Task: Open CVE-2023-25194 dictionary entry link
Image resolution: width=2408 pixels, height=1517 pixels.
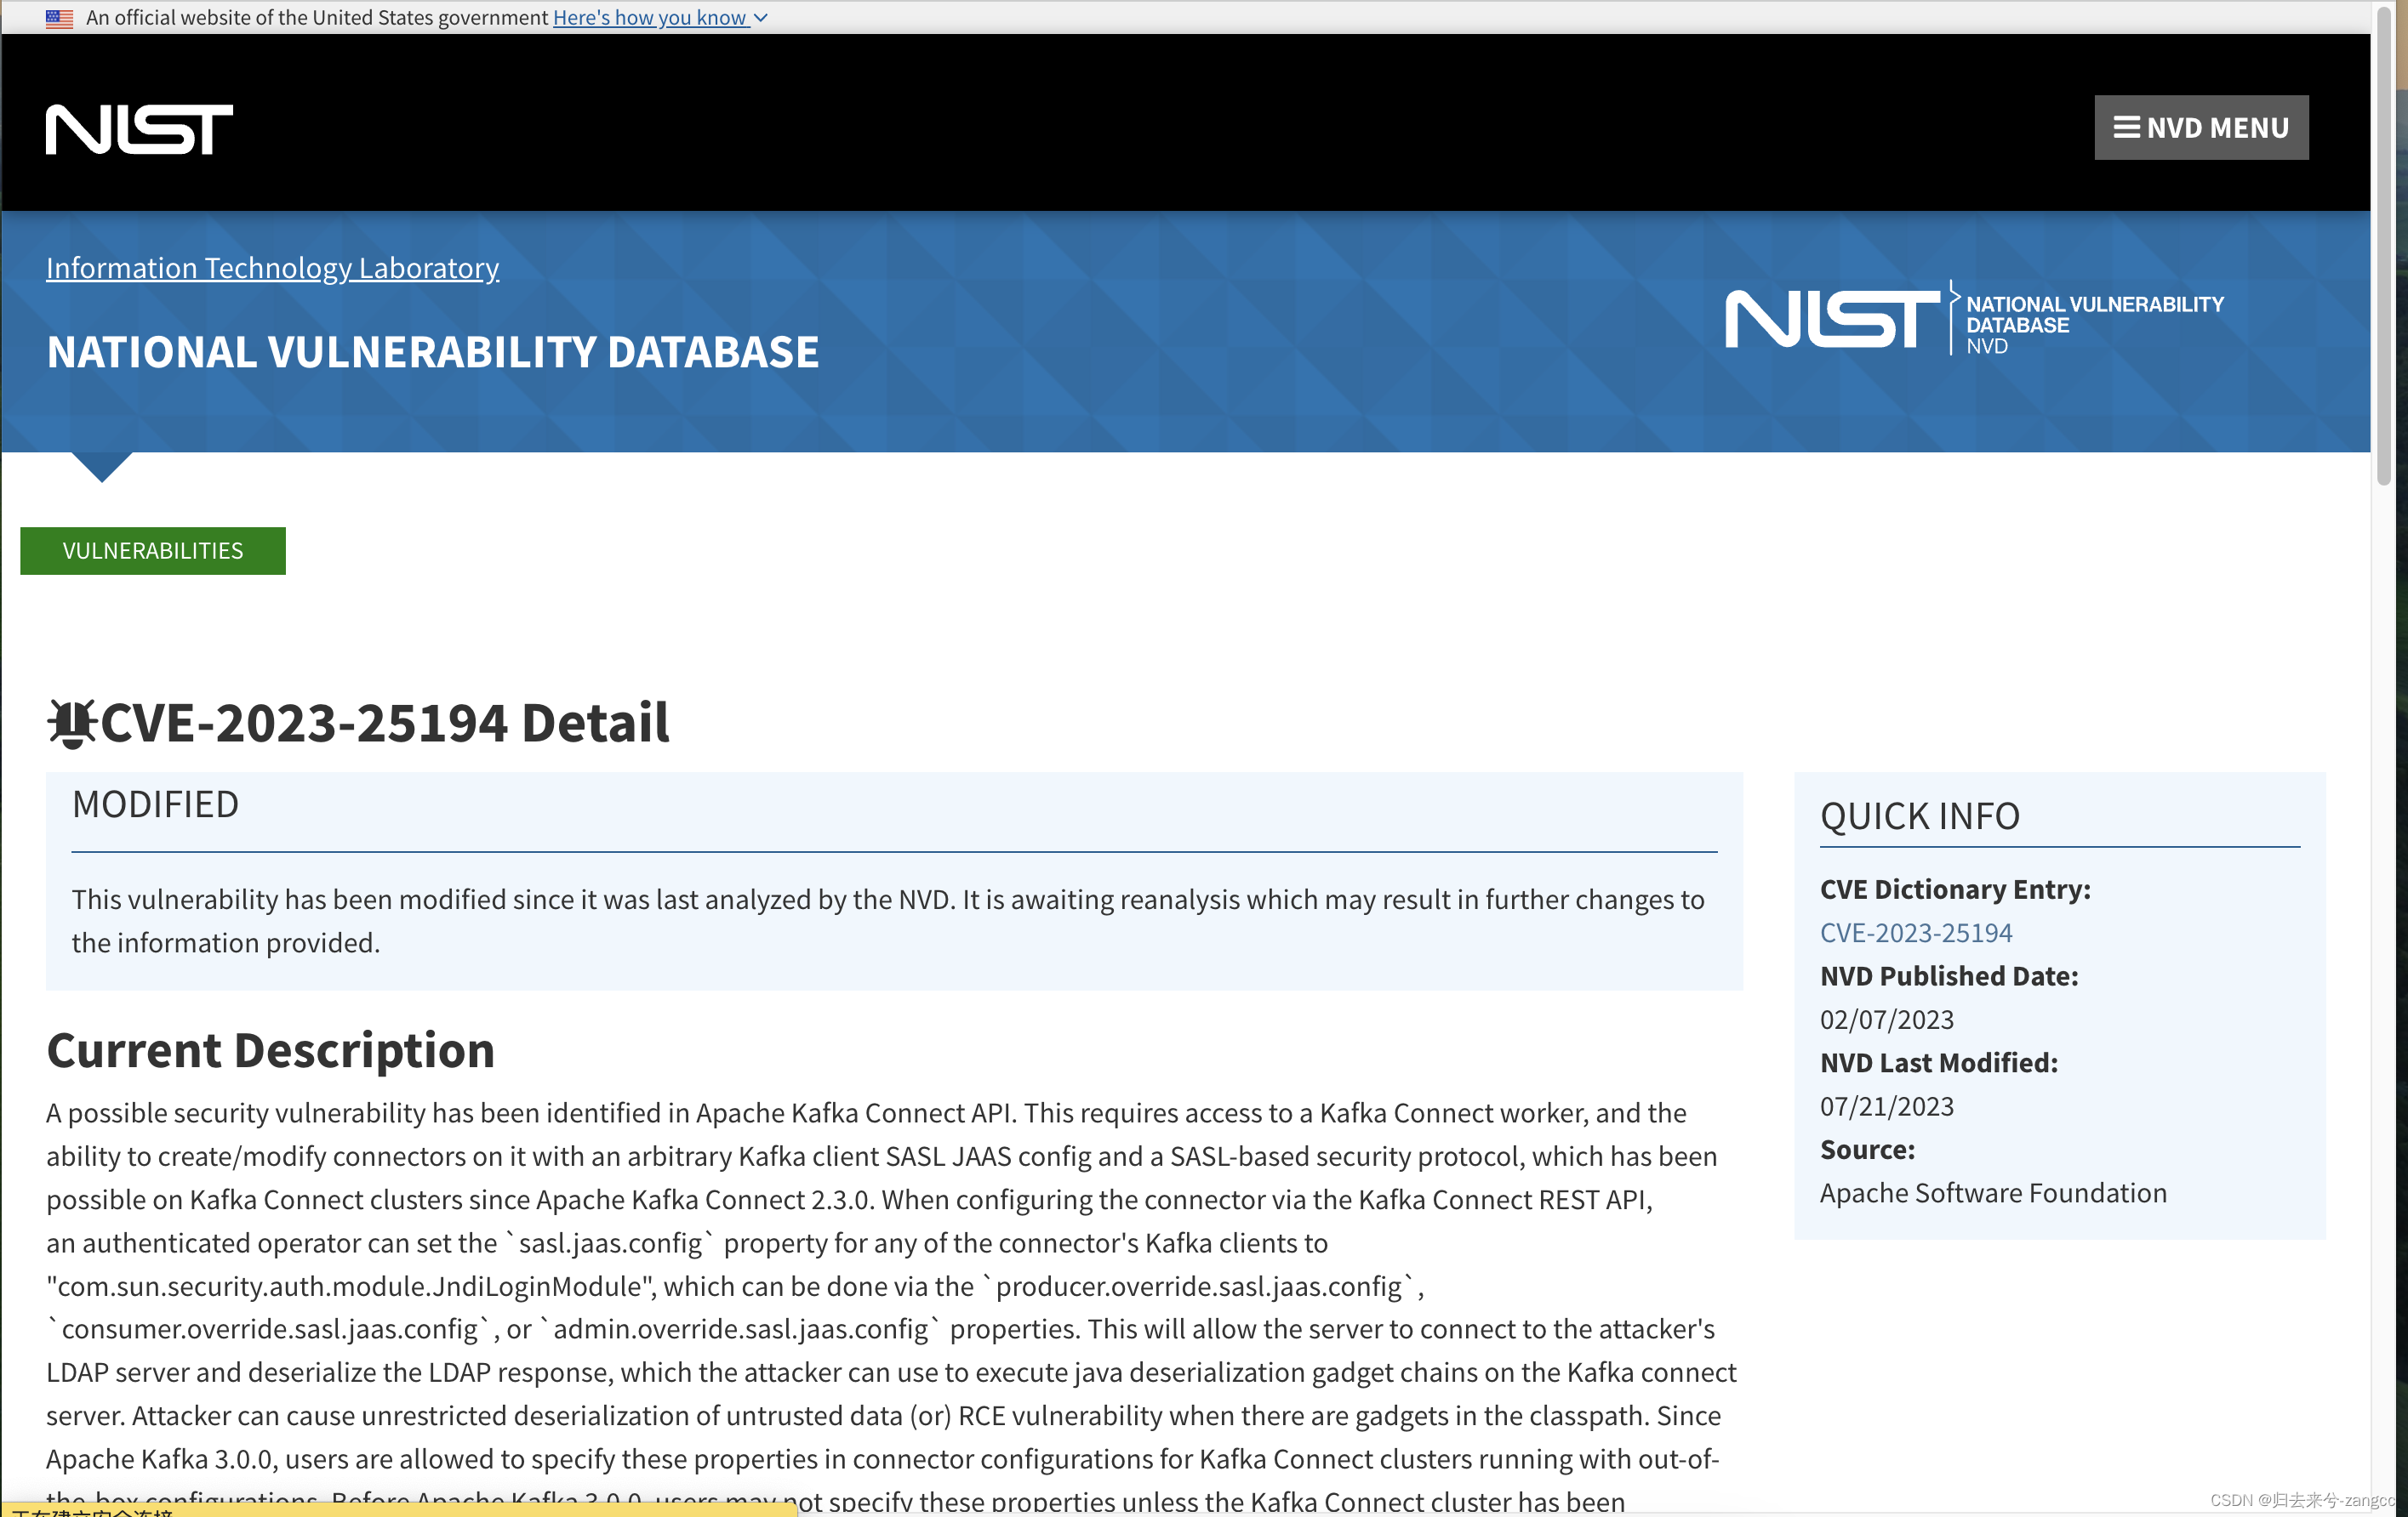Action: coord(1915,932)
